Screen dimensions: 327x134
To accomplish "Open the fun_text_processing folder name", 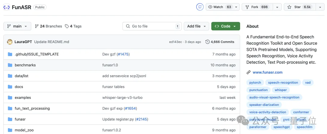I will pyautogui.click(x=32, y=109).
